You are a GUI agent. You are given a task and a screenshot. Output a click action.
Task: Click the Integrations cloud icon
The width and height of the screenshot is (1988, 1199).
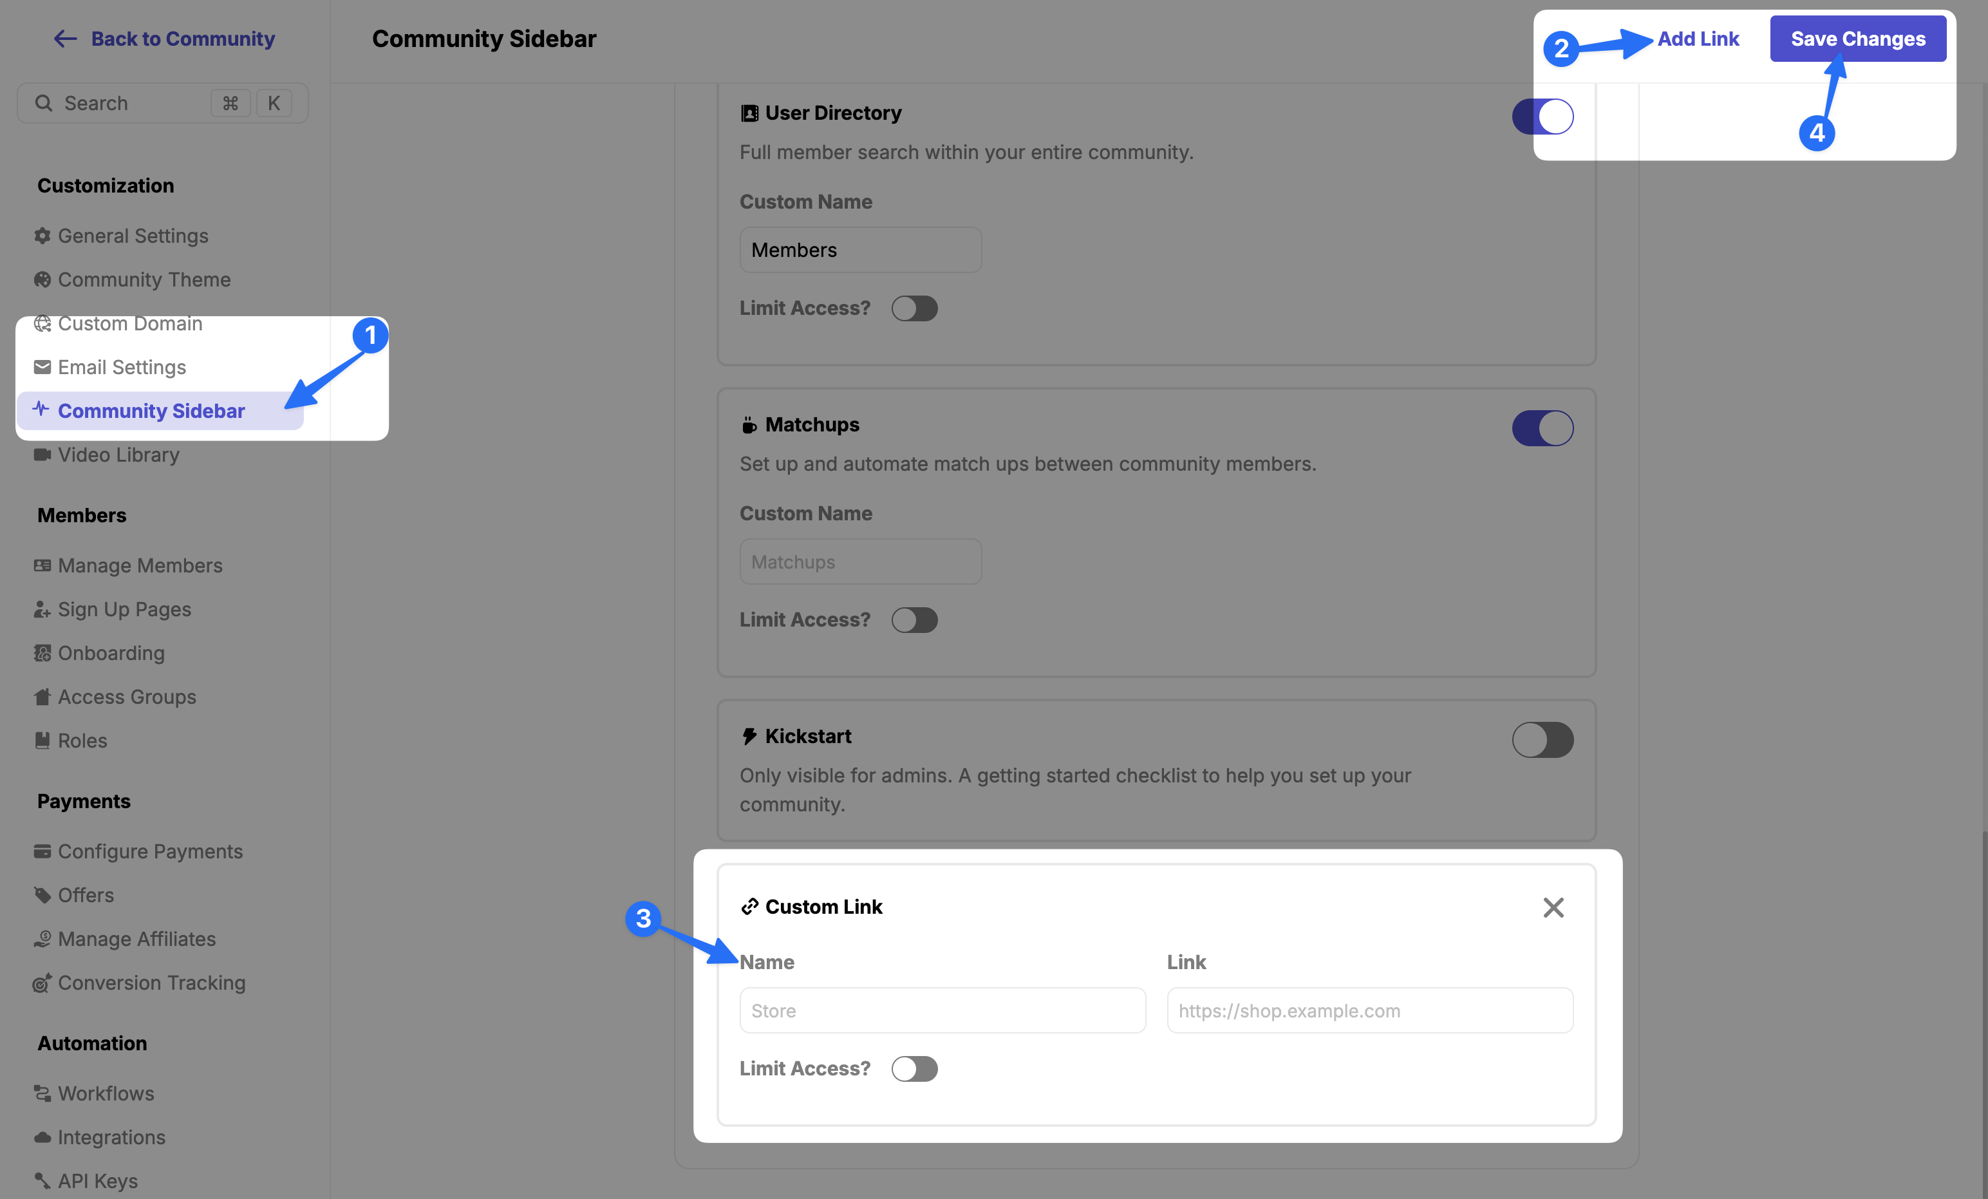point(42,1137)
